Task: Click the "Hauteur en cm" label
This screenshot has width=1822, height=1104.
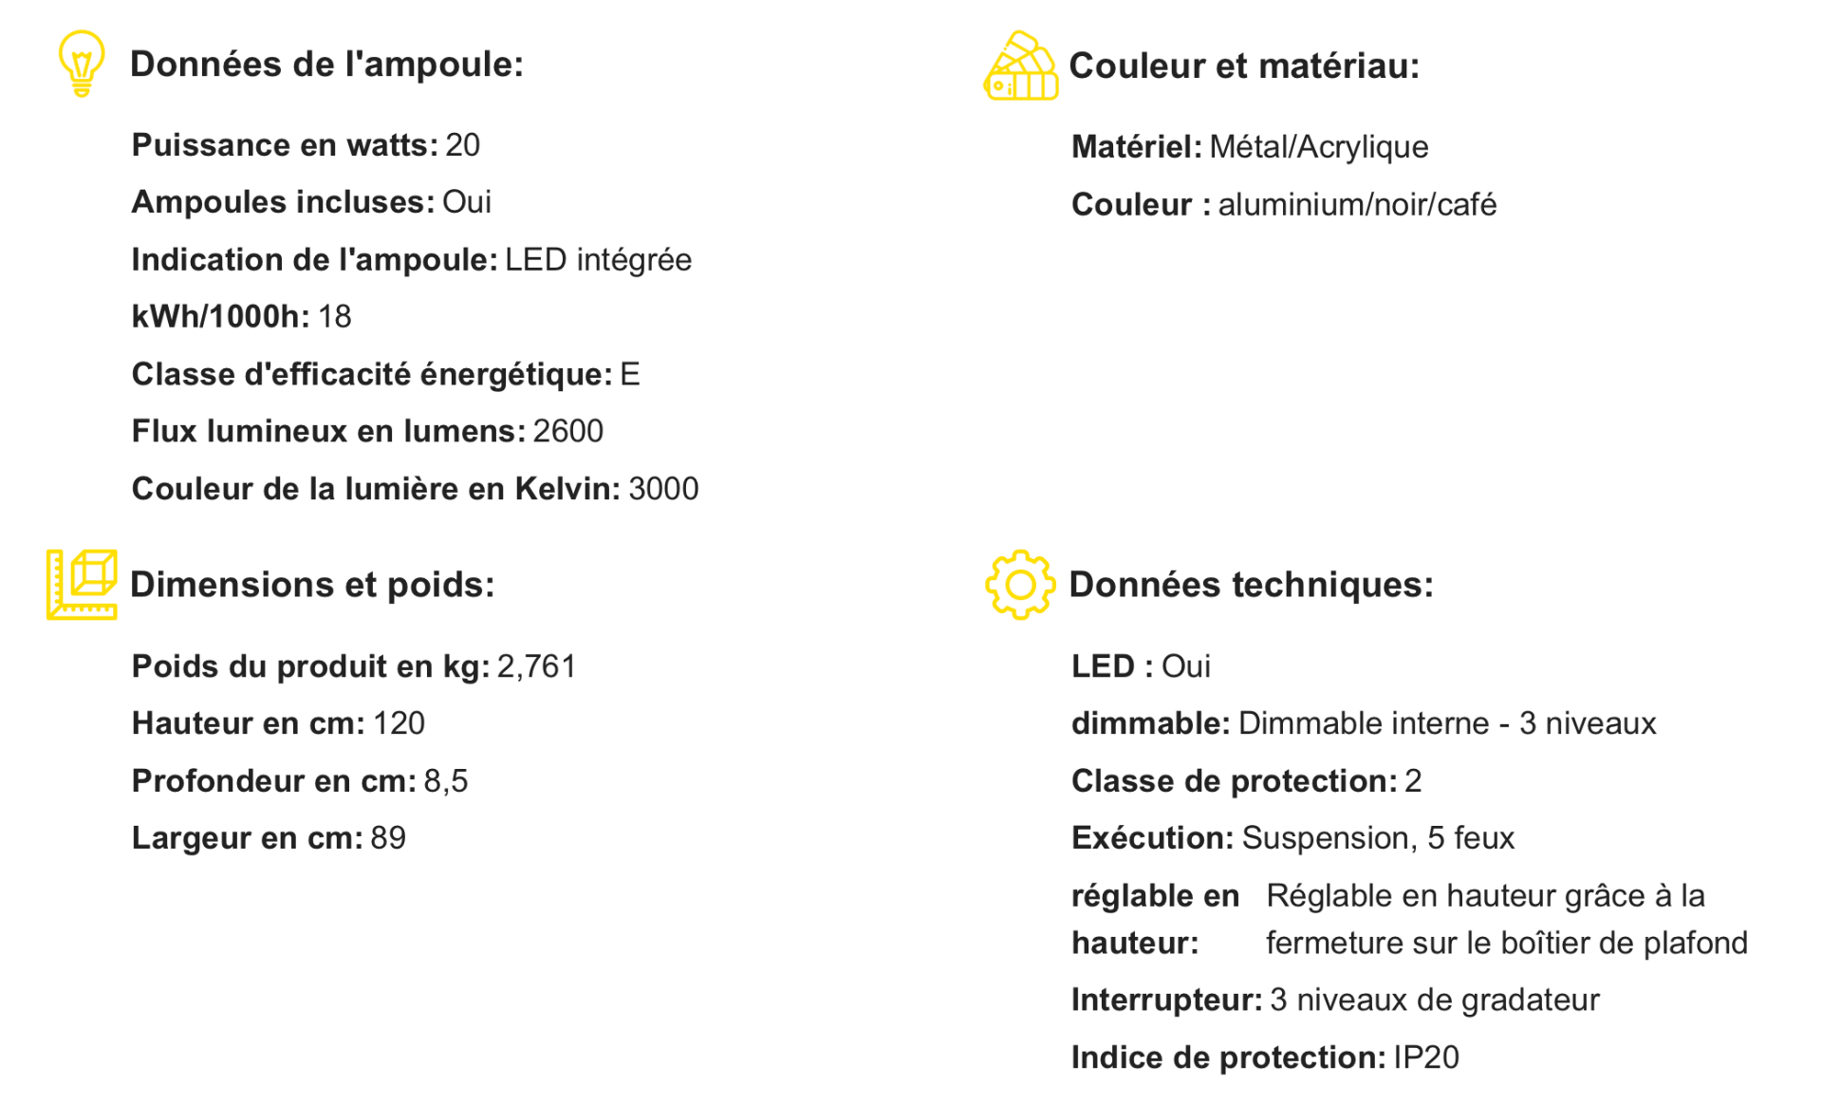Action: click(248, 724)
